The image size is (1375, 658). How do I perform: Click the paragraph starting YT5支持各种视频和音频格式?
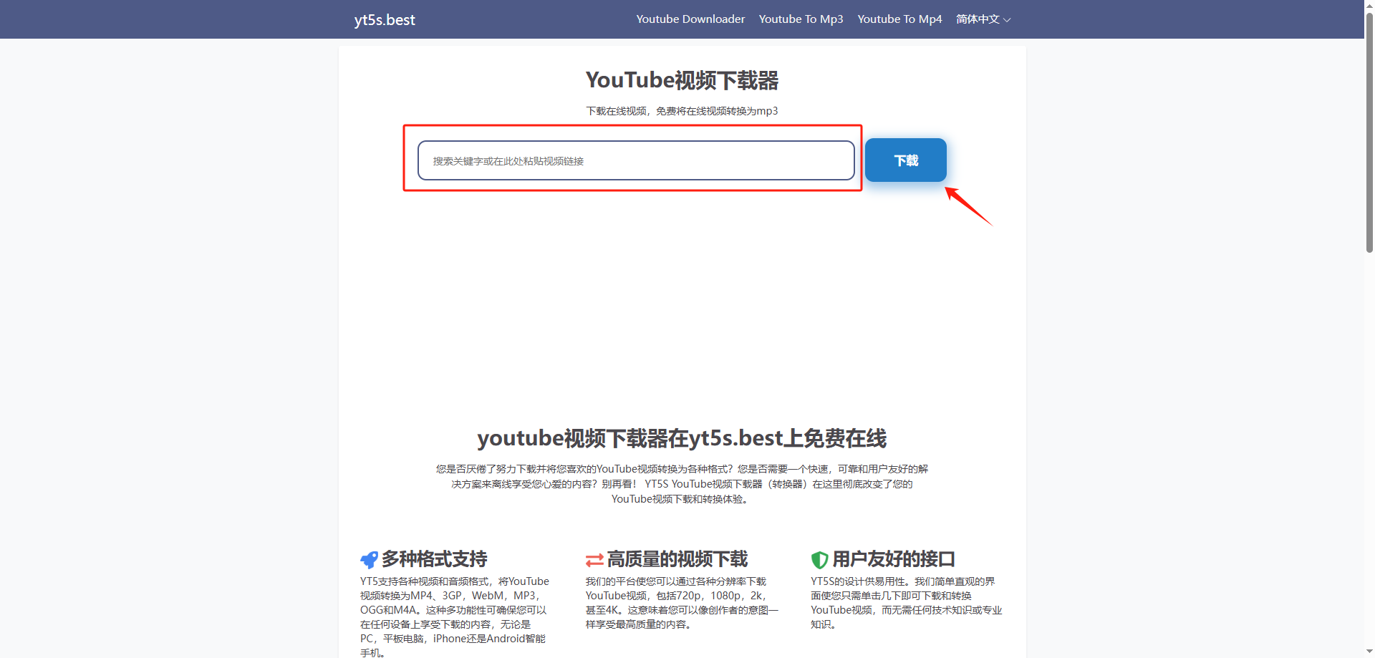click(x=455, y=617)
